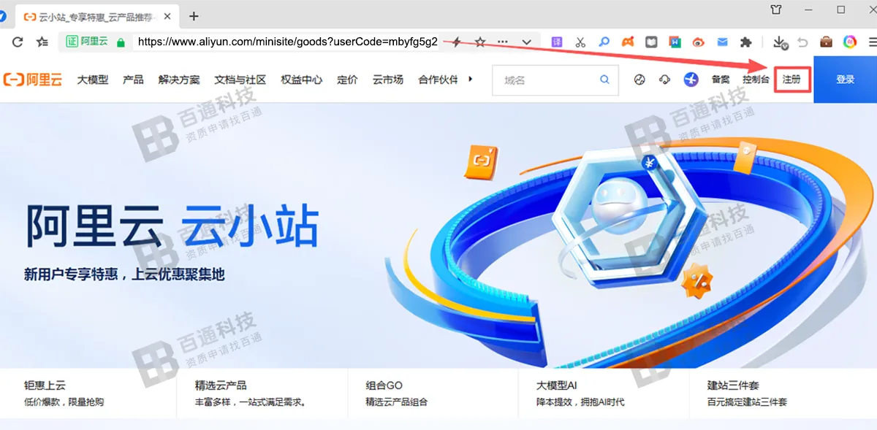Open the browser downloads icon
Viewport: 877px width, 430px height.
click(x=781, y=42)
